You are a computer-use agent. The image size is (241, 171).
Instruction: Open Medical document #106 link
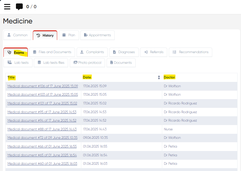[43, 86]
